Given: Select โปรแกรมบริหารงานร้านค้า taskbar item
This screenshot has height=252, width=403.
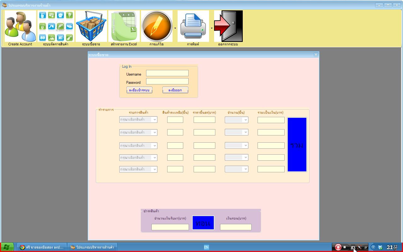Looking at the screenshot, I should click(x=92, y=247).
